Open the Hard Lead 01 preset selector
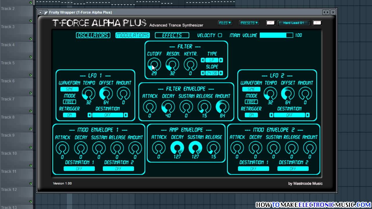 [294, 23]
